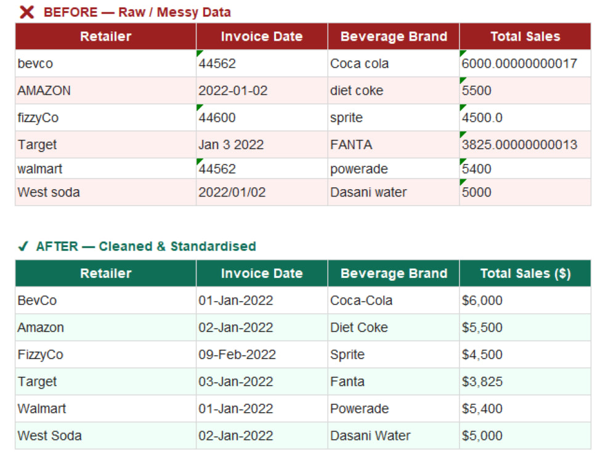The width and height of the screenshot is (616, 462).
Task: Select the 6000.00000000017 sales cell
Action: click(525, 63)
